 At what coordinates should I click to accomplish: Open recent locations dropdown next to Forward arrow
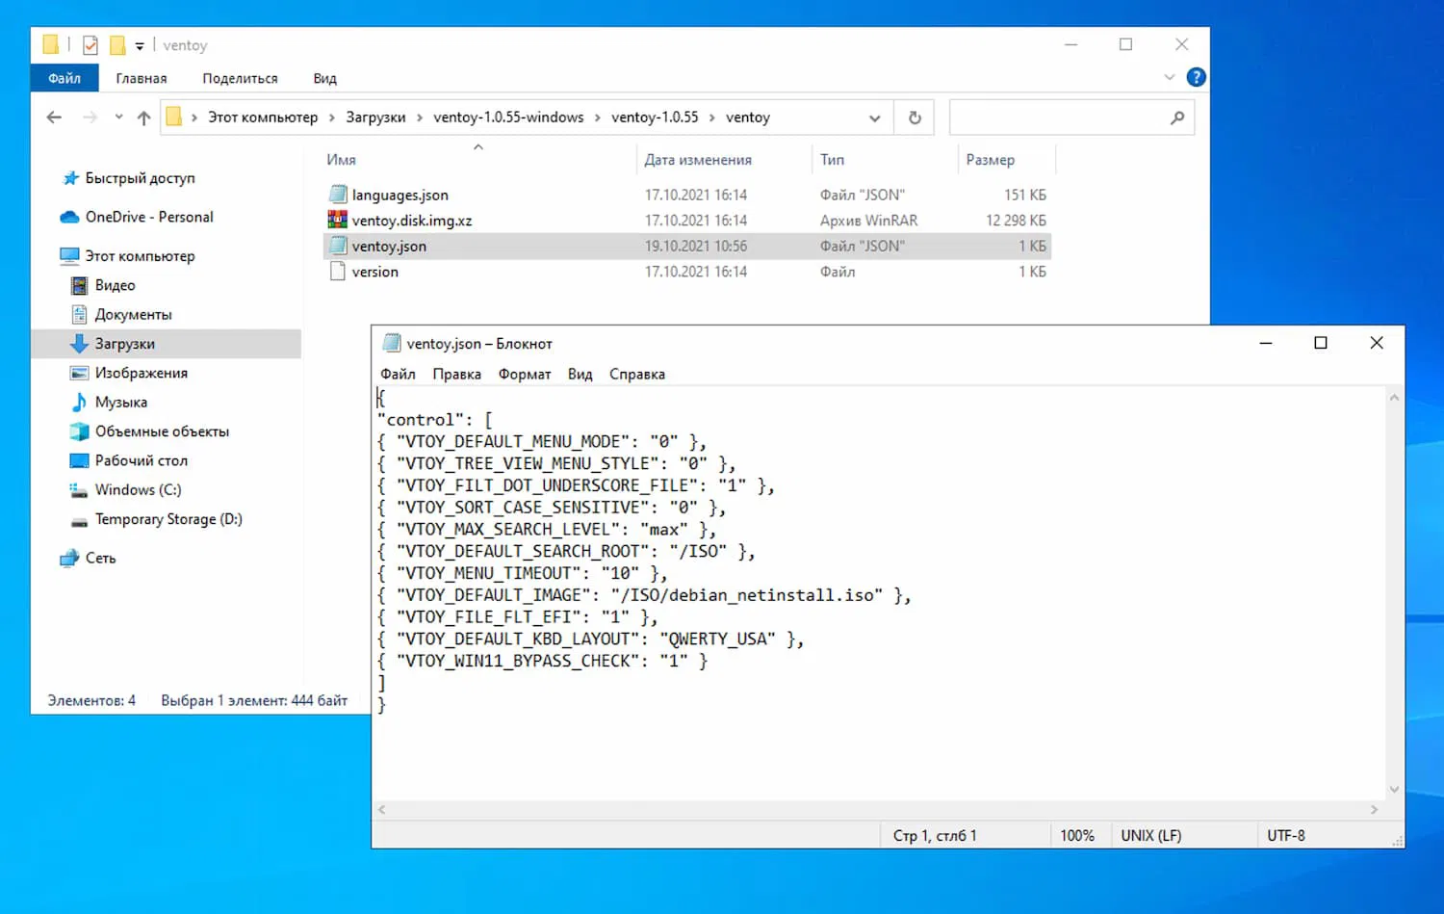118,118
